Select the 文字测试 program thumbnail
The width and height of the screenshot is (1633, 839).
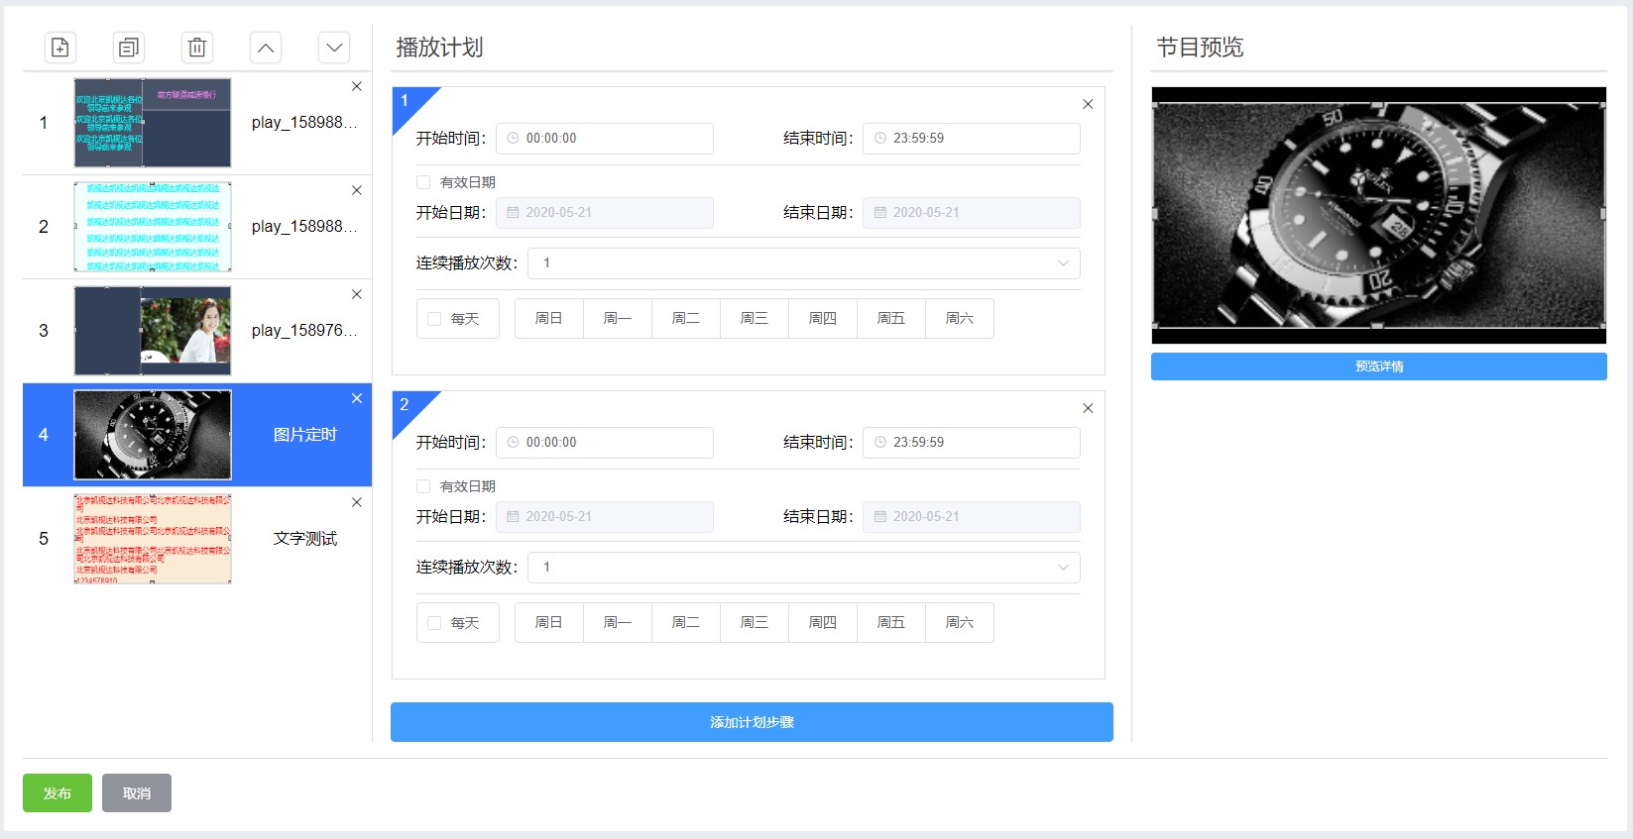[x=153, y=539]
